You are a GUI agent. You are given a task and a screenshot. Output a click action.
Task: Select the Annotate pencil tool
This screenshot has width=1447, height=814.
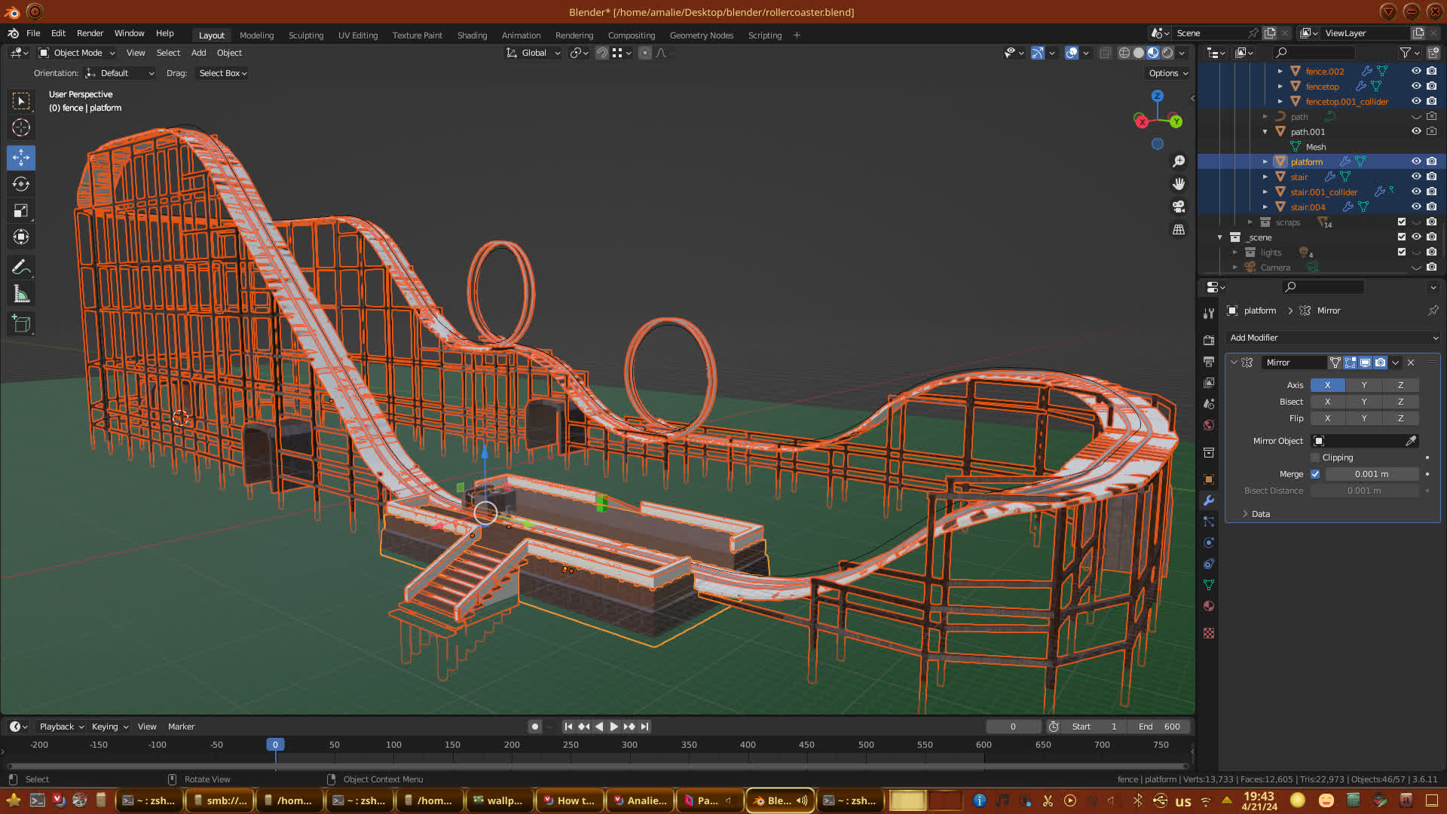21,267
